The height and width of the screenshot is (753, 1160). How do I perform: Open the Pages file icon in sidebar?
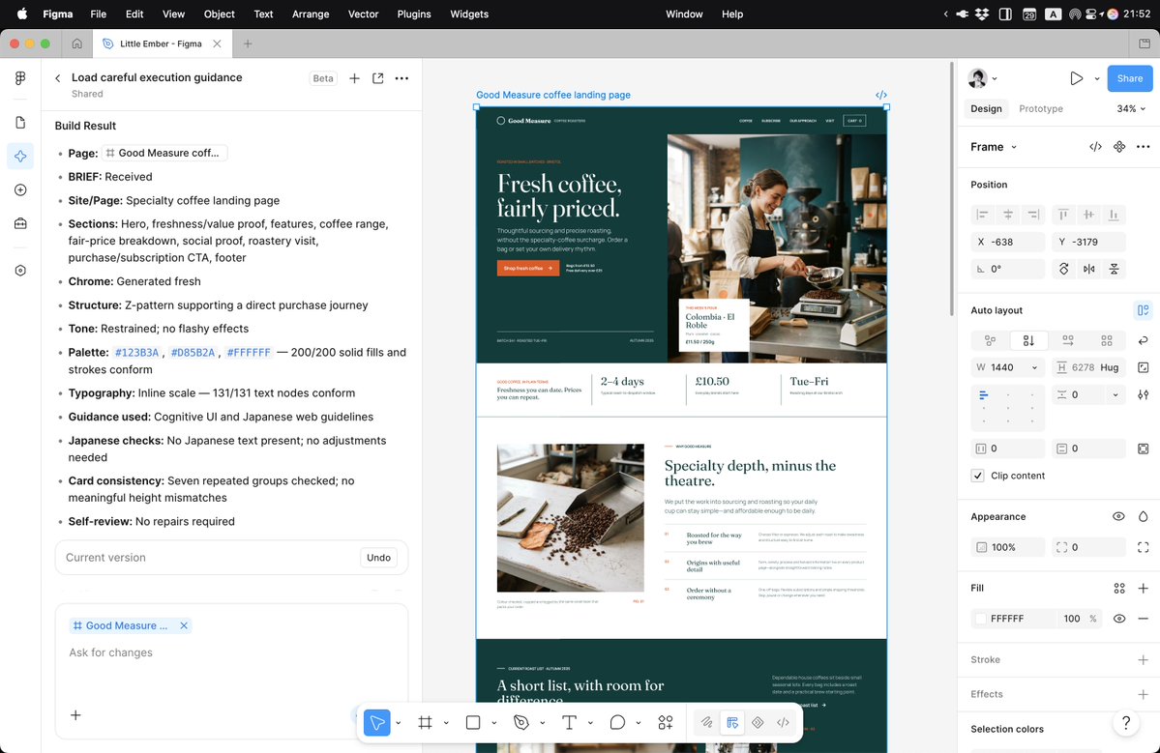click(x=20, y=123)
